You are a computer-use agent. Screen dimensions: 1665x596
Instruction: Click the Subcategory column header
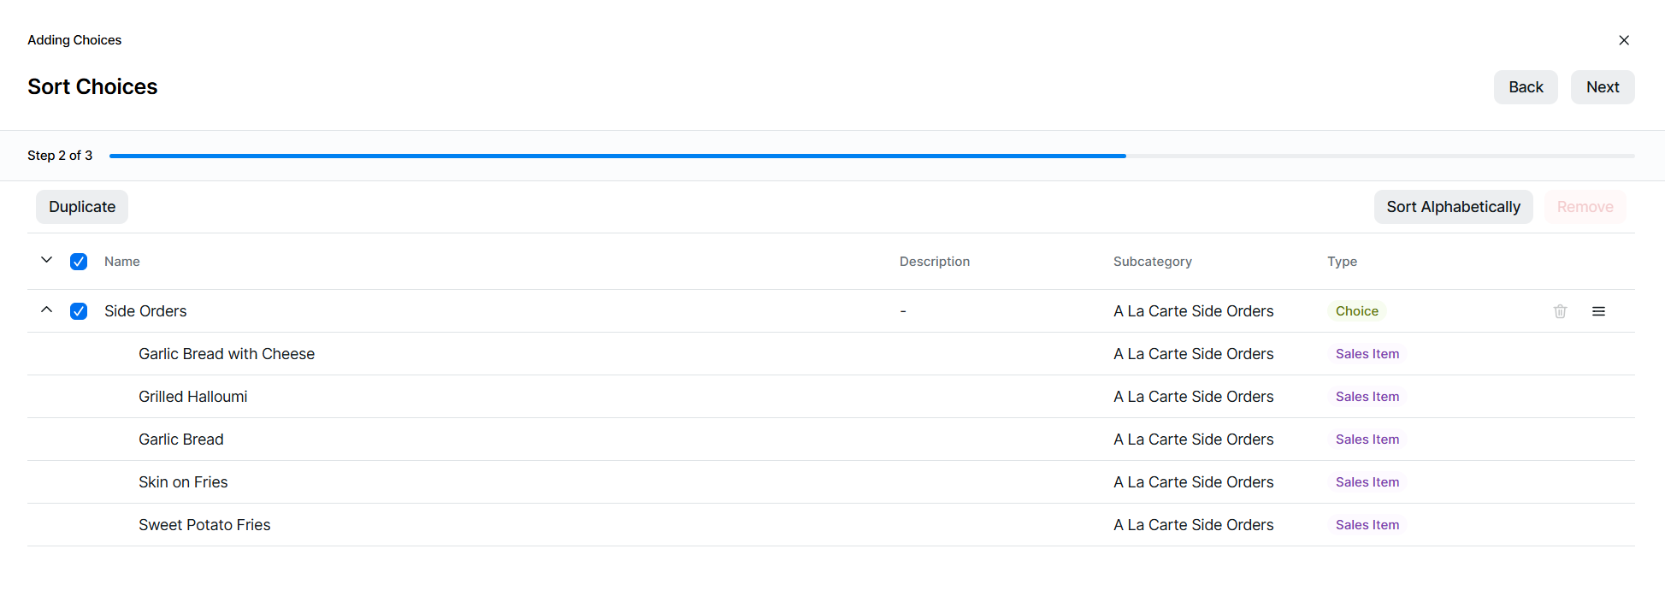(1152, 262)
